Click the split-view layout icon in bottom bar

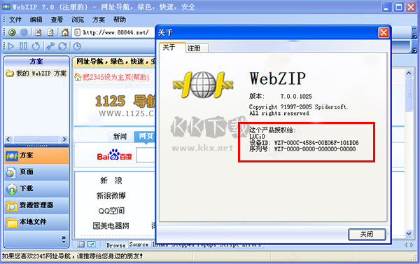pyautogui.click(x=80, y=244)
